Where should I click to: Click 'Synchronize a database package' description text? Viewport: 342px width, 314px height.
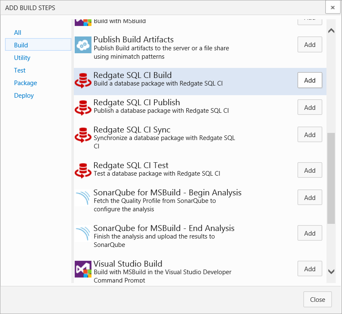tap(164, 142)
